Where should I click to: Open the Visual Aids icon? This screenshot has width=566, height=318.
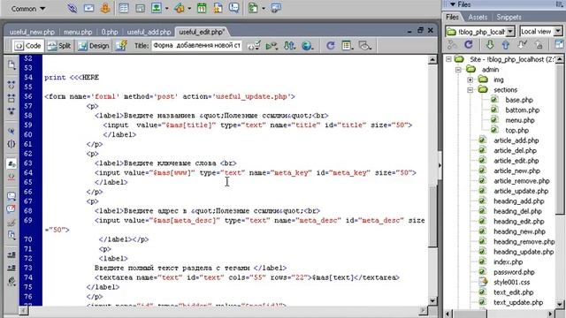point(365,46)
